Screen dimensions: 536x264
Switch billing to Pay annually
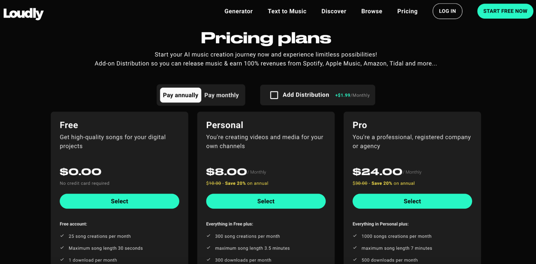(180, 95)
